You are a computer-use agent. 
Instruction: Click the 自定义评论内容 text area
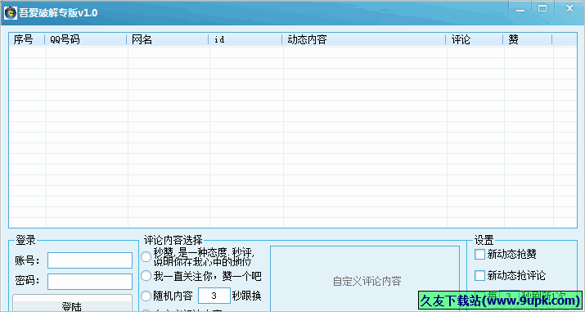(x=365, y=278)
